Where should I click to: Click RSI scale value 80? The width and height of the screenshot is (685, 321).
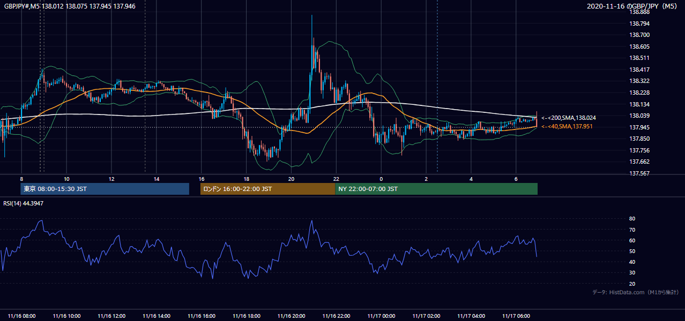[632, 219]
